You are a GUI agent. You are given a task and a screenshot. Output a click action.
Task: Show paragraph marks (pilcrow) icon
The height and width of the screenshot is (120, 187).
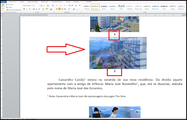tap(80, 6)
